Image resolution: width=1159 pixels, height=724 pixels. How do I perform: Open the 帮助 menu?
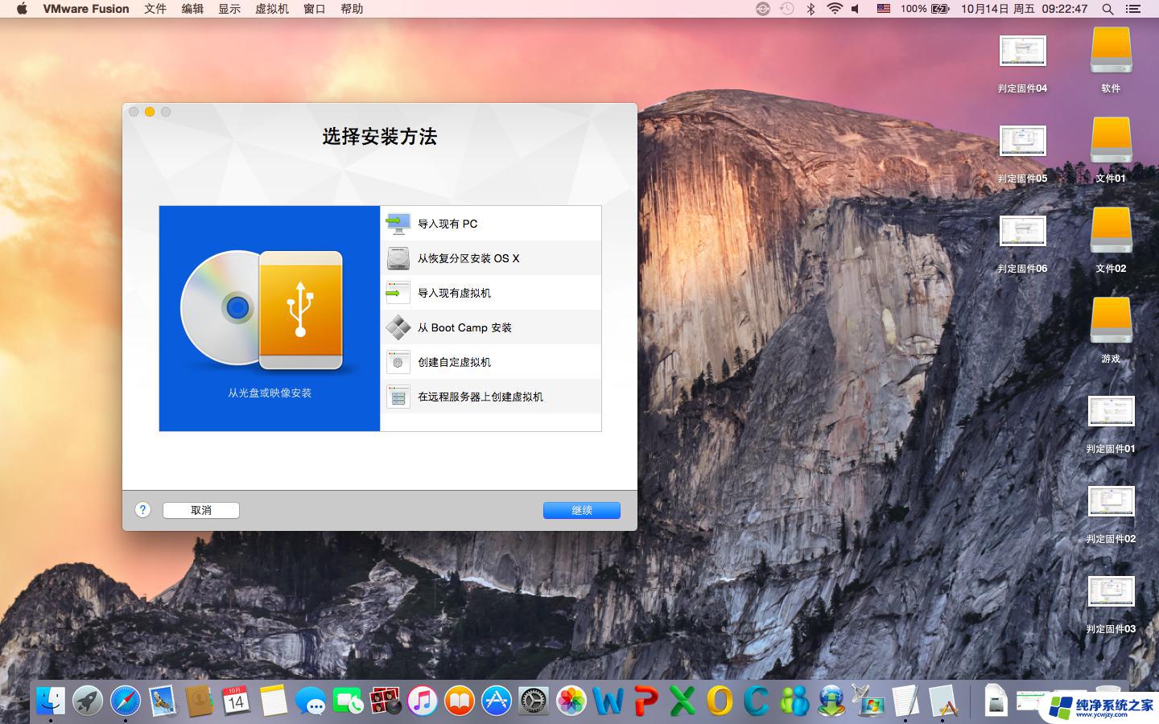tap(352, 9)
